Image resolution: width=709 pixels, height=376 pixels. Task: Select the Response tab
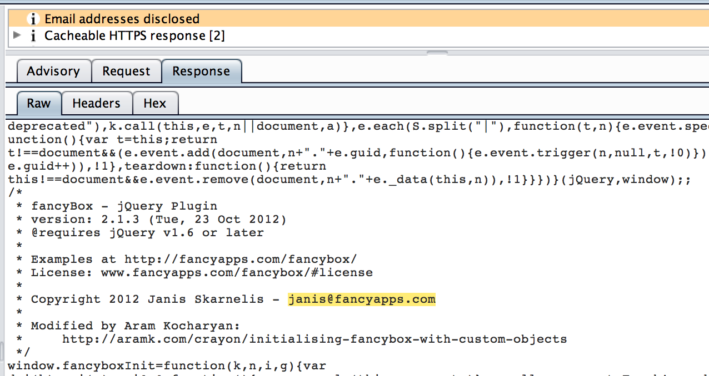pyautogui.click(x=201, y=72)
